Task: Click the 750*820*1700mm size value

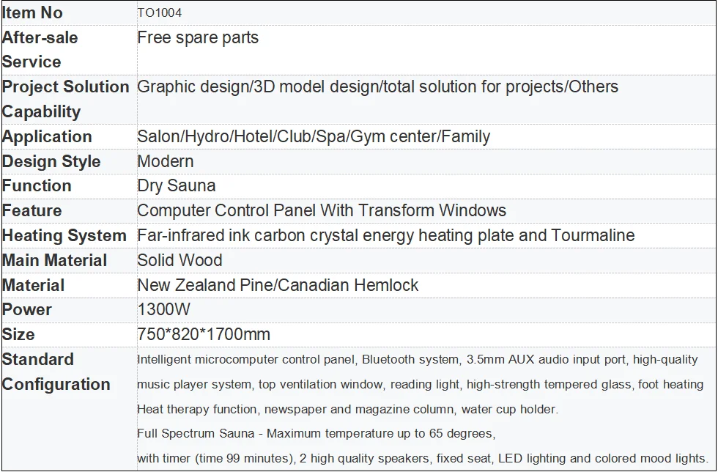Action: pos(204,335)
